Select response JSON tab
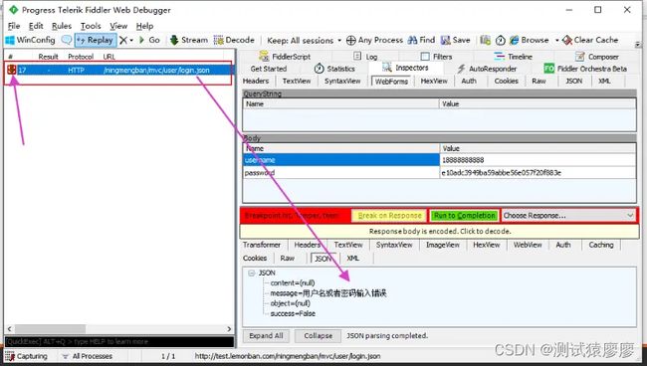The height and width of the screenshot is (366, 647). [323, 259]
